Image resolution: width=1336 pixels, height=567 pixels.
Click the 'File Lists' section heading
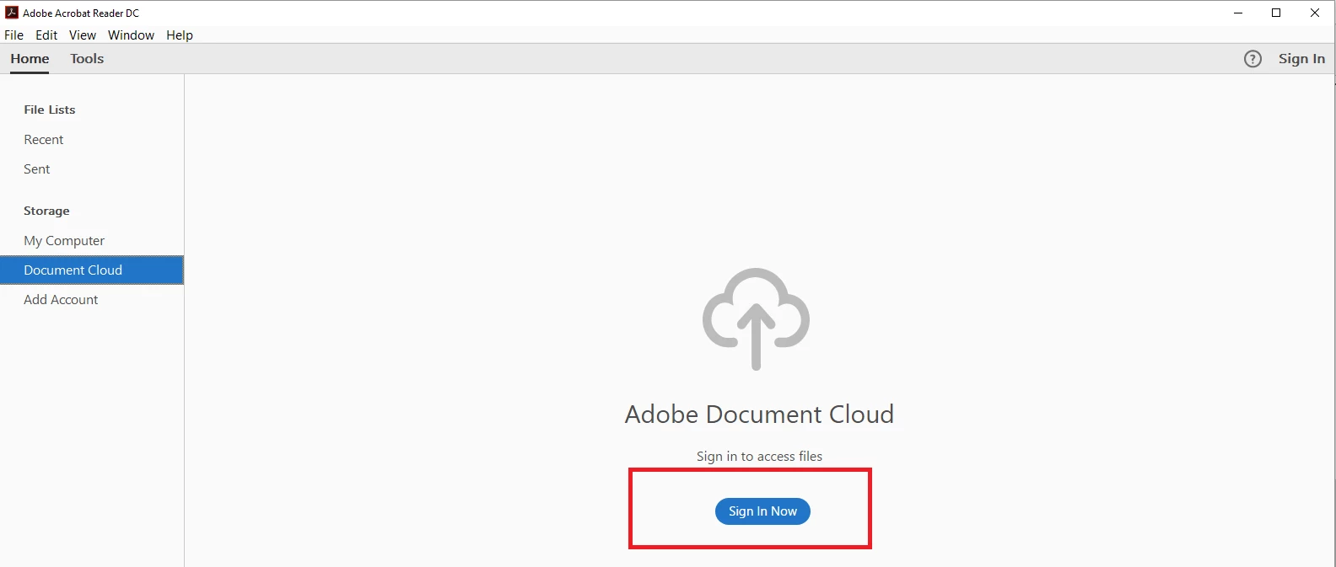click(50, 110)
